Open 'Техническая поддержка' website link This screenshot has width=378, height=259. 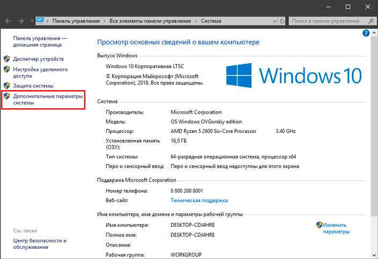[199, 201]
